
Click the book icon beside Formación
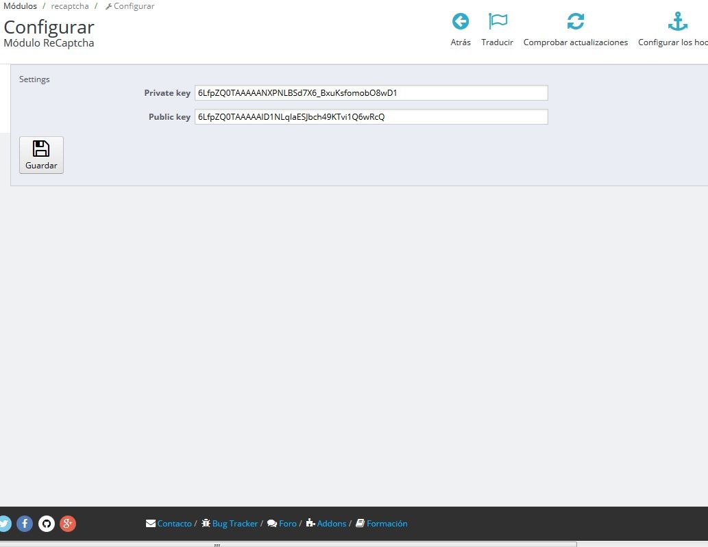pos(360,523)
